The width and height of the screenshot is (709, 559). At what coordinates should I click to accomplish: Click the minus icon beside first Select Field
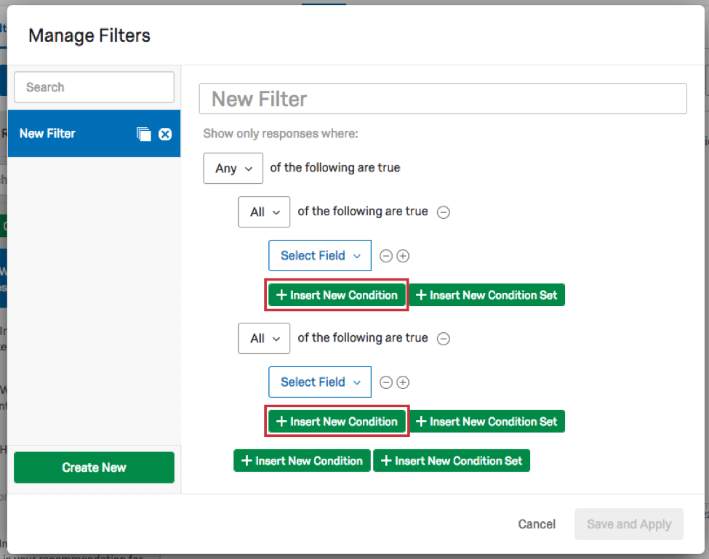(x=386, y=255)
